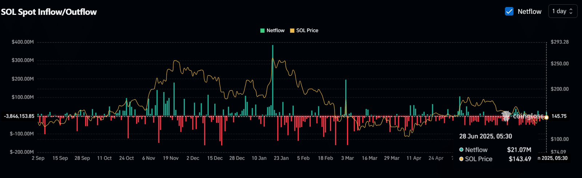This screenshot has width=582, height=178.
Task: Click the -3,846,153.85 netflow axis value label
Action: coord(19,116)
